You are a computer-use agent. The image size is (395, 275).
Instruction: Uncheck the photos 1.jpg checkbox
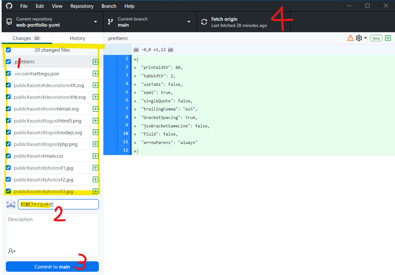coord(8,168)
